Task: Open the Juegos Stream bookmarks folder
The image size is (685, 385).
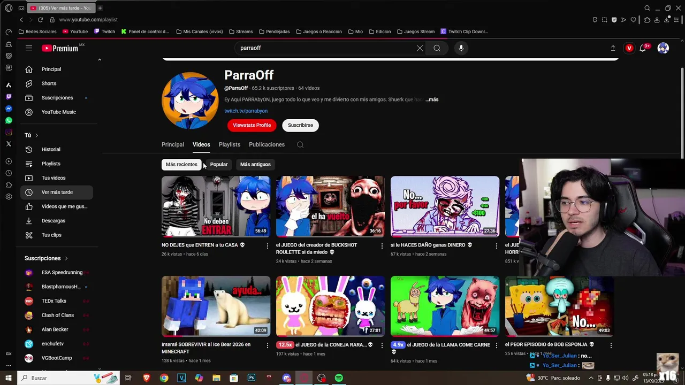Action: 416,32
